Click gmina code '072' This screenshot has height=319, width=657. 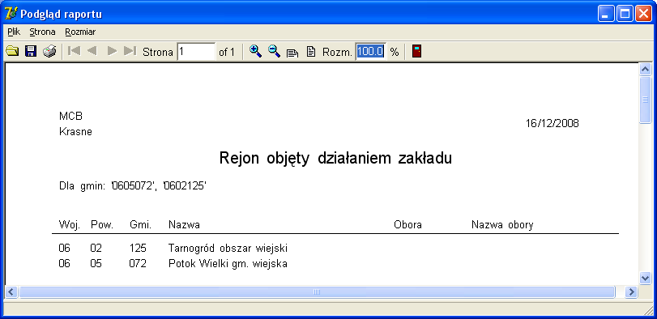(138, 264)
